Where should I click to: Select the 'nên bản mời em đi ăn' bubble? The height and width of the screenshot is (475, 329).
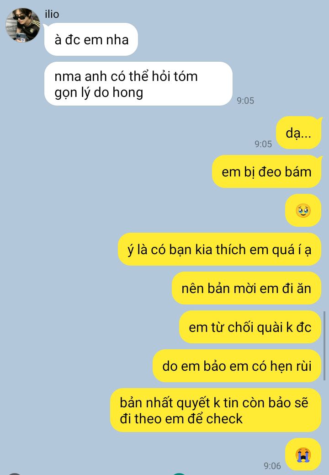246,288
